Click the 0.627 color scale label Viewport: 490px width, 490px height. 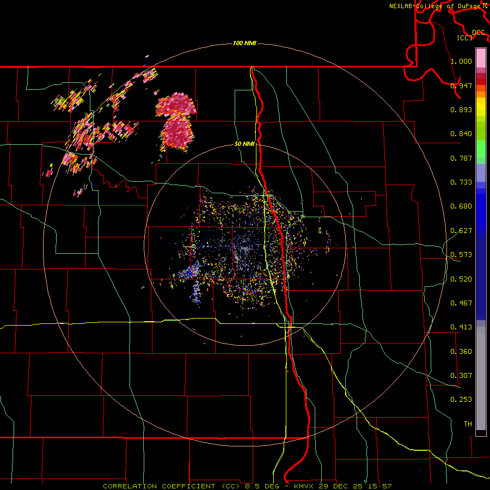pyautogui.click(x=461, y=231)
